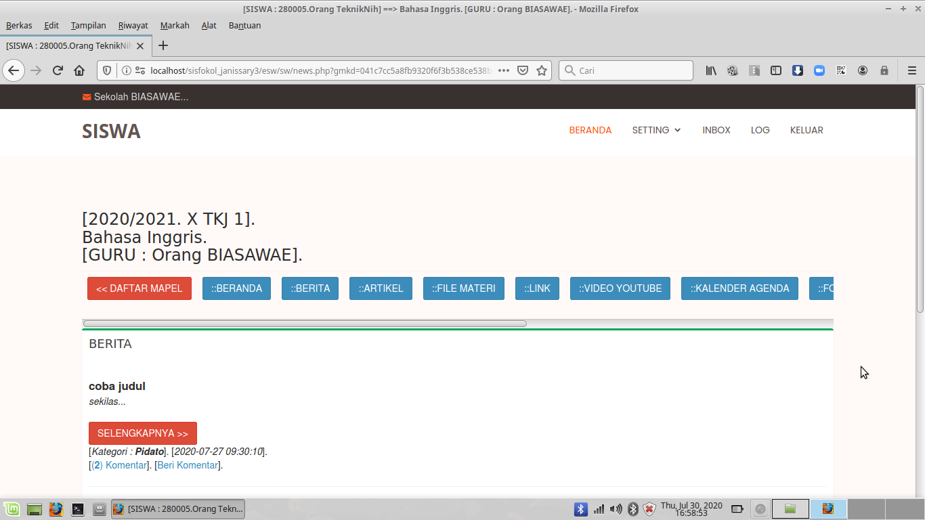Image resolution: width=925 pixels, height=520 pixels.
Task: Click SELENGKAPNYA >> to read more
Action: [x=143, y=433]
